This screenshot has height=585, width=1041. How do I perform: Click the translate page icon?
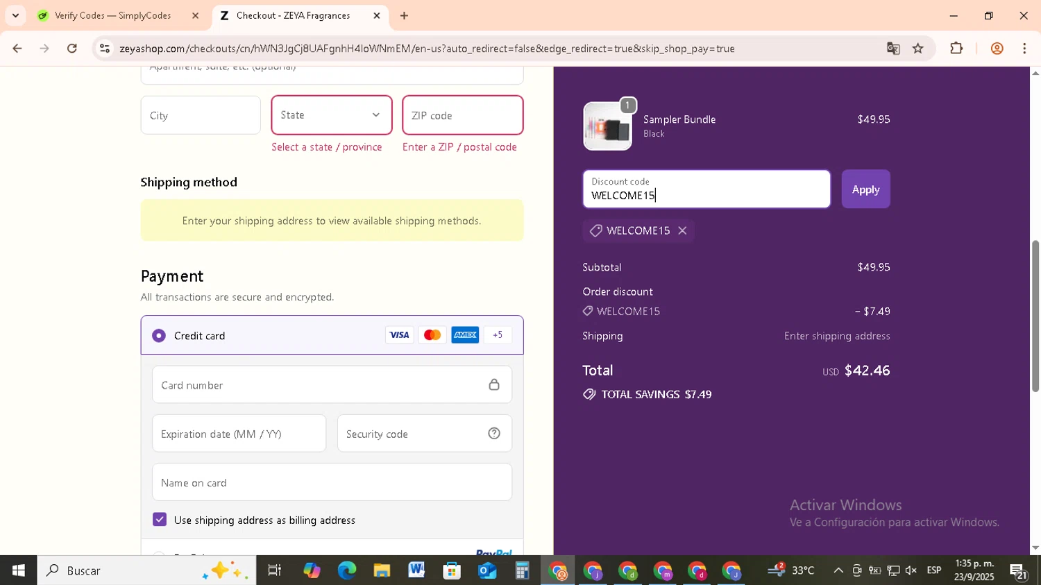pos(893,49)
